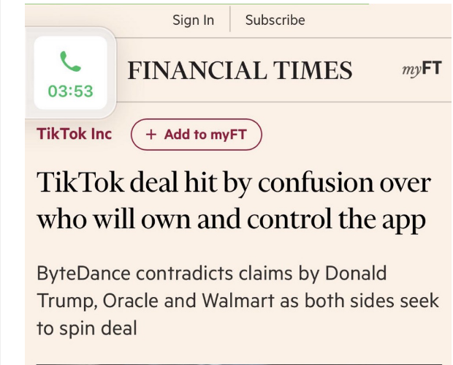This screenshot has width=453, height=365.
Task: Click the dark rule below the standfirst
Action: 239,364
